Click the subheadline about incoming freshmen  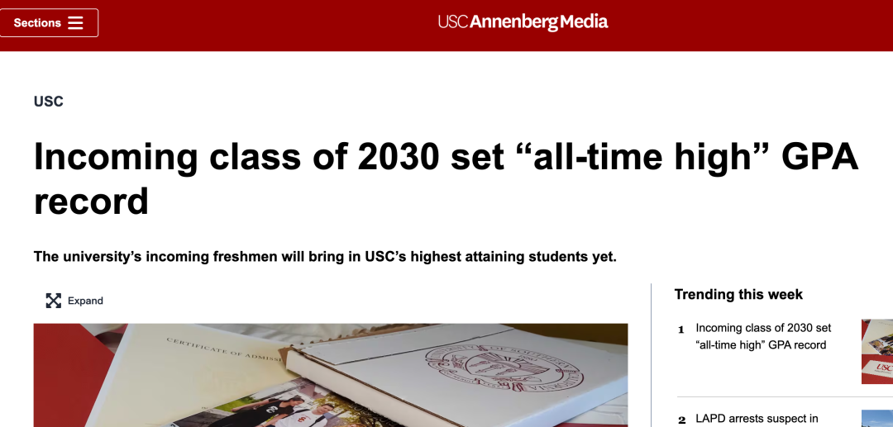point(325,257)
